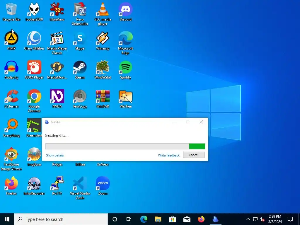Click Show details in Ninite

tap(55, 155)
